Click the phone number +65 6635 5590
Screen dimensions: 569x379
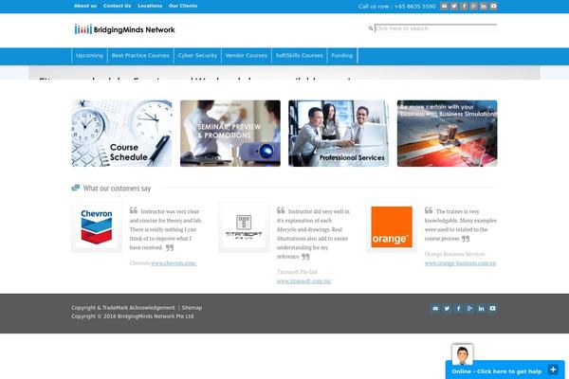(414, 7)
